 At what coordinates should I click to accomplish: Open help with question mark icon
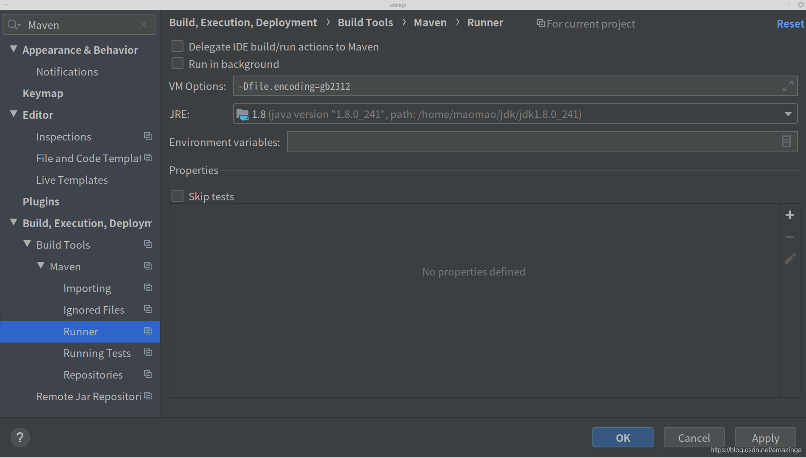pos(20,438)
